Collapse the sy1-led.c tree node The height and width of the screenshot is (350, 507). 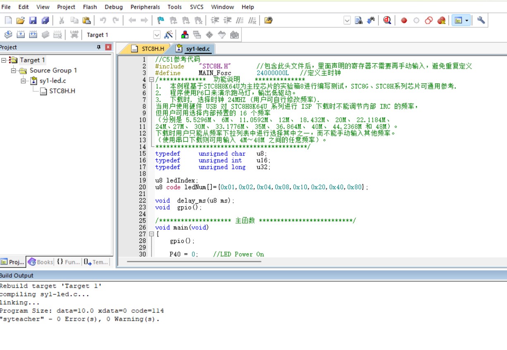[24, 81]
